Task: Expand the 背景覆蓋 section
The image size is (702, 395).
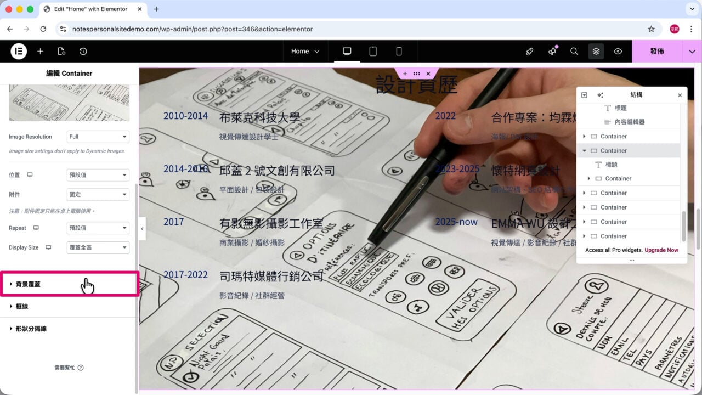Action: [68, 284]
